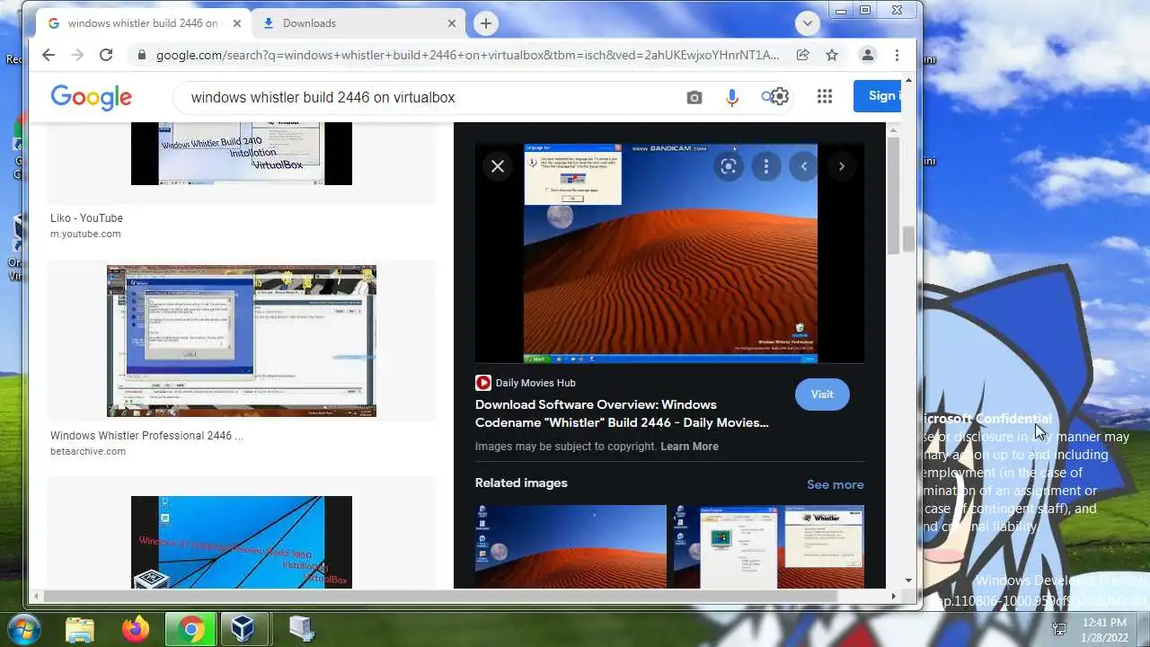This screenshot has width=1150, height=647.
Task: Click the voice search microphone icon
Action: [732, 97]
